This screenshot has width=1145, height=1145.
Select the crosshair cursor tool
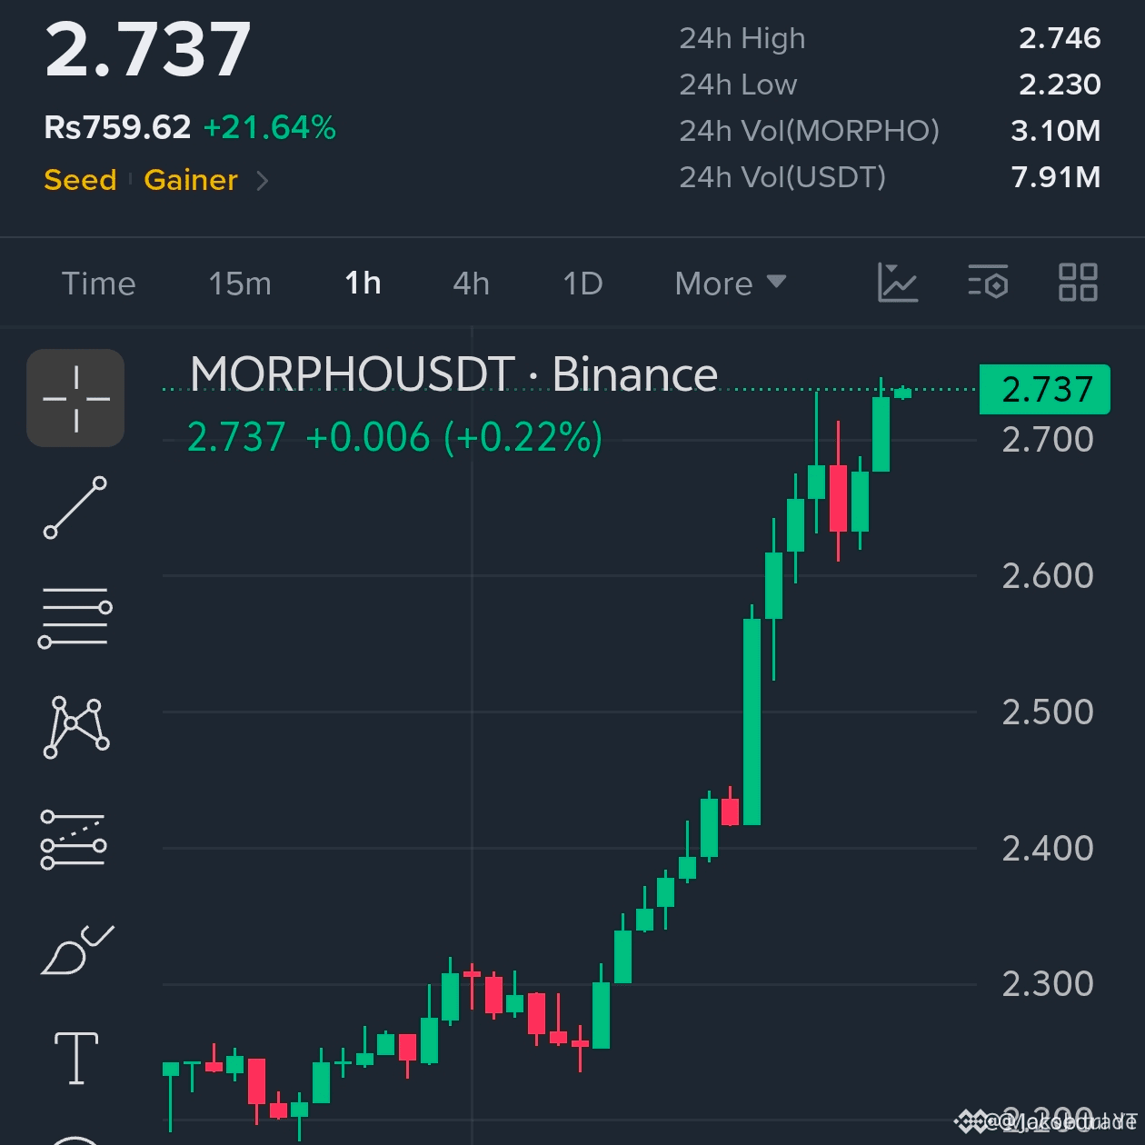[75, 398]
